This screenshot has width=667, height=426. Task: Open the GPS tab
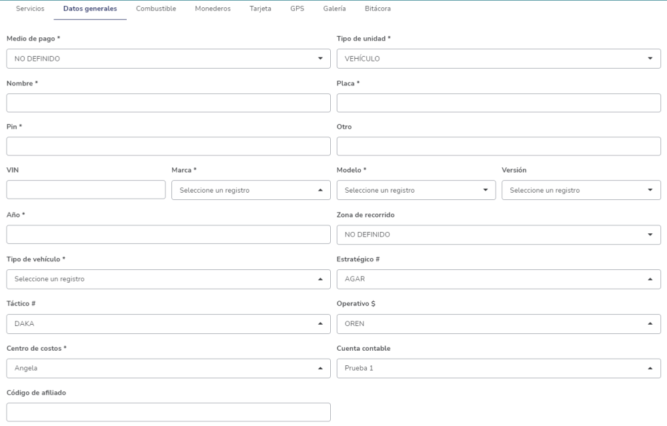tap(297, 9)
